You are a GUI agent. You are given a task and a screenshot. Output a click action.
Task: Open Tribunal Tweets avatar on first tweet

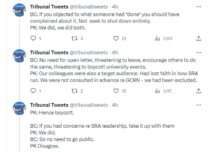click(x=19, y=10)
